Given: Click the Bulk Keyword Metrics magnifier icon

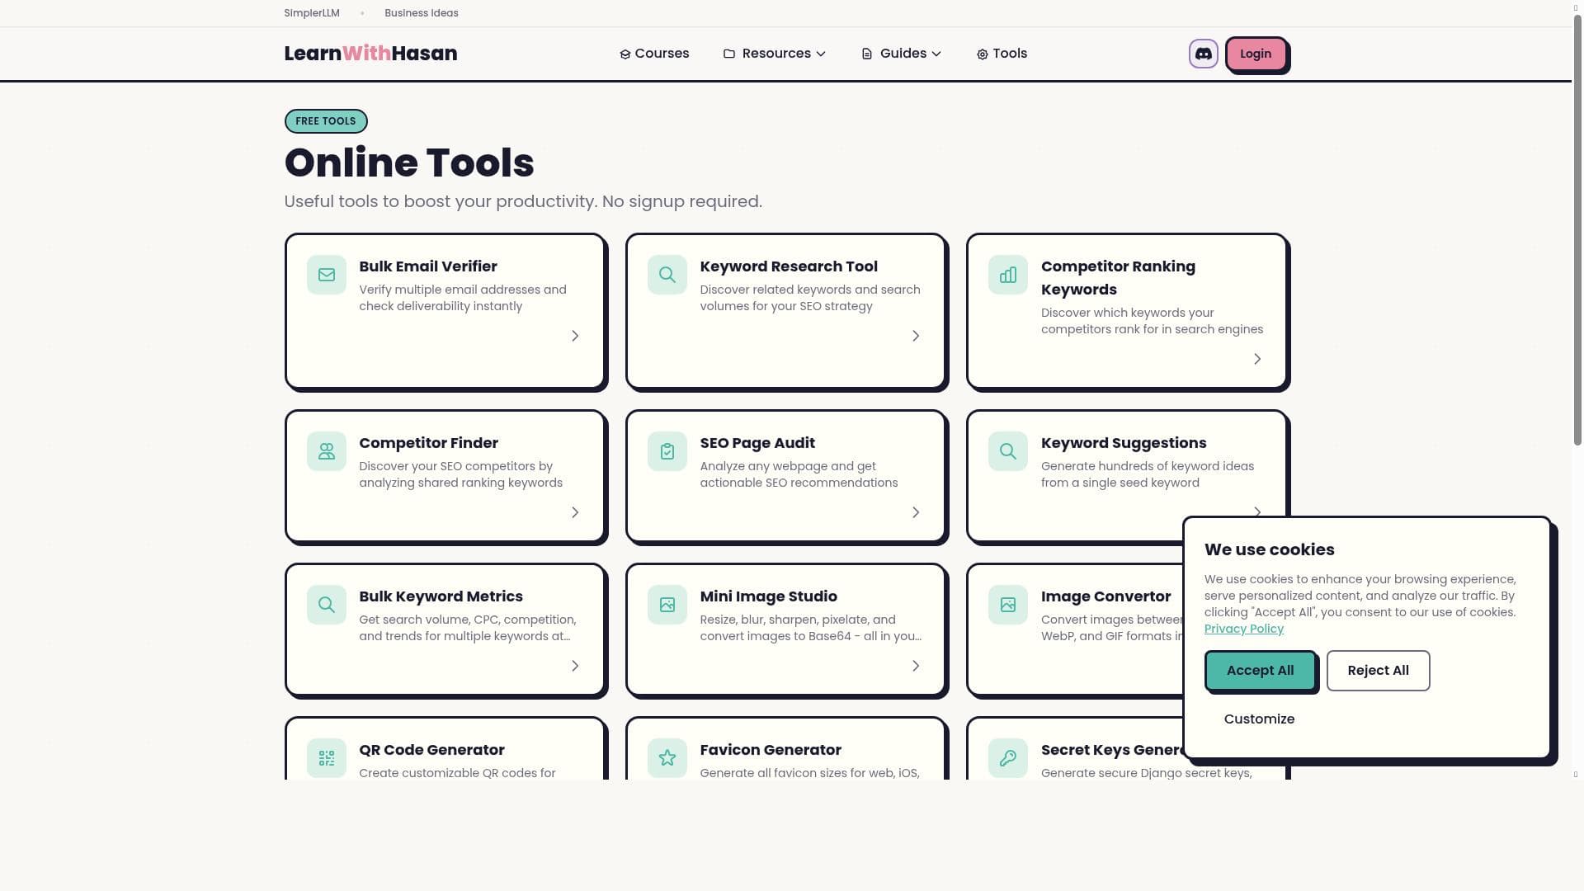Looking at the screenshot, I should tap(327, 605).
